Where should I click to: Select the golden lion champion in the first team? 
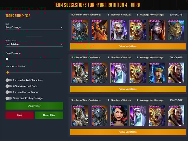176,30
